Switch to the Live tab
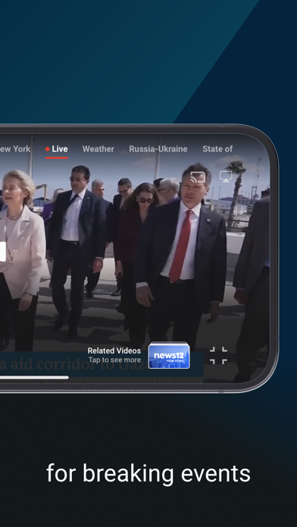This screenshot has height=527, width=297. point(57,149)
